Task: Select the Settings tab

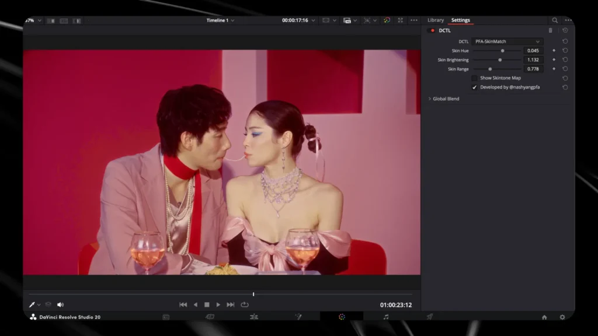Action: click(460, 20)
